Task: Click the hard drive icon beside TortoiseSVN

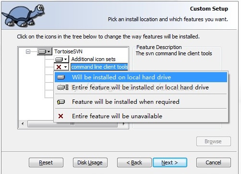Action: 42,51
